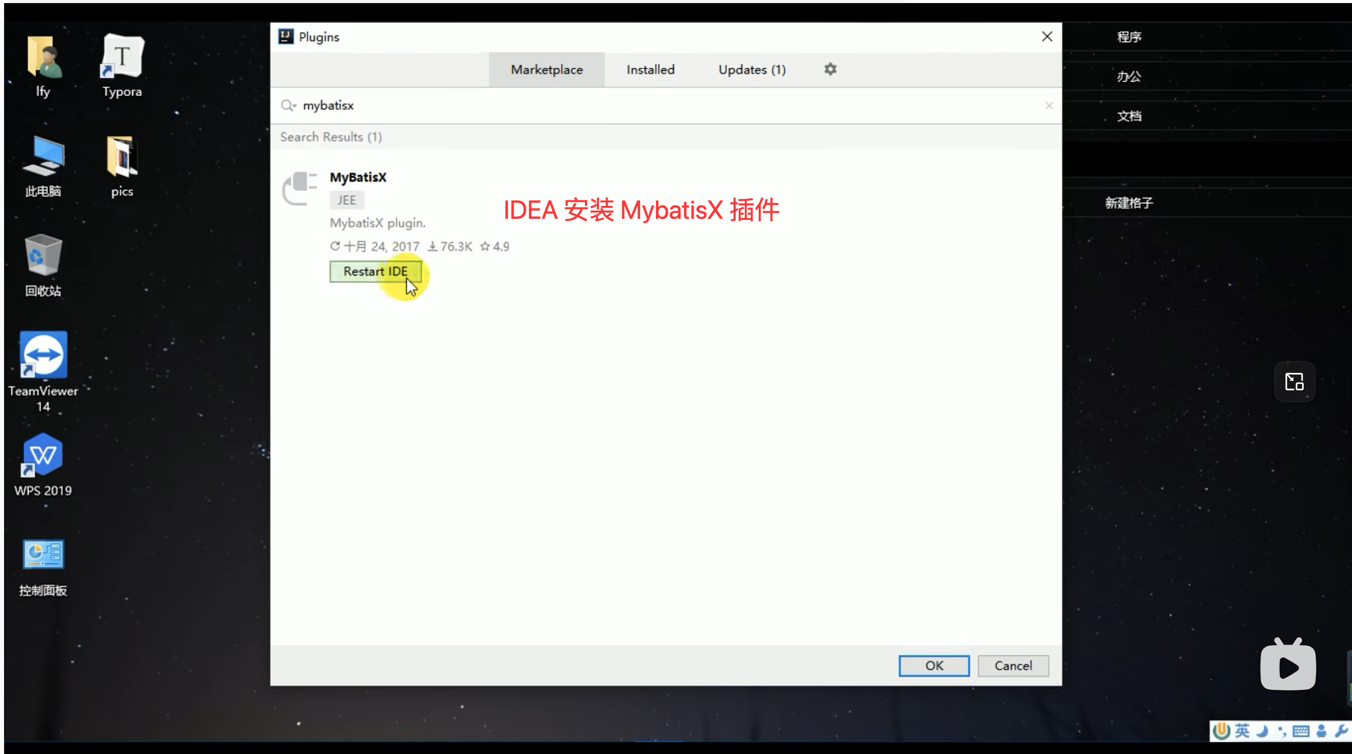This screenshot has height=754, width=1352.
Task: Select the Marketplace tab
Action: 547,70
